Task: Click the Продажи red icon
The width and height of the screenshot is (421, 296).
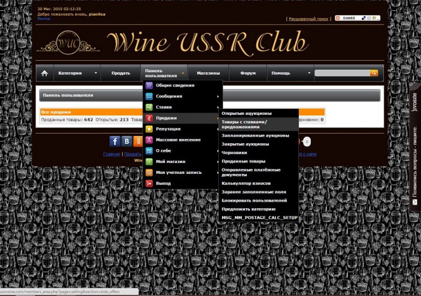Action: [x=149, y=118]
